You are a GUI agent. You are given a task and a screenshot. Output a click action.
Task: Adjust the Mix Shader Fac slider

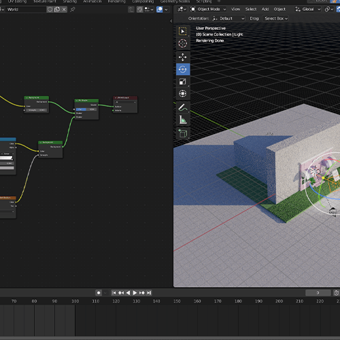(86, 109)
